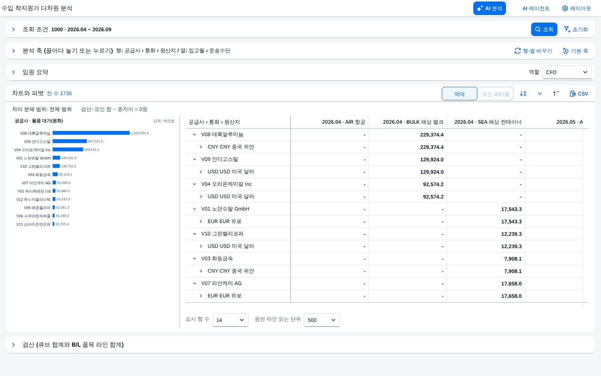Expand EUR 유로 under V07
Screen dimensions: 601x376
coord(201,296)
